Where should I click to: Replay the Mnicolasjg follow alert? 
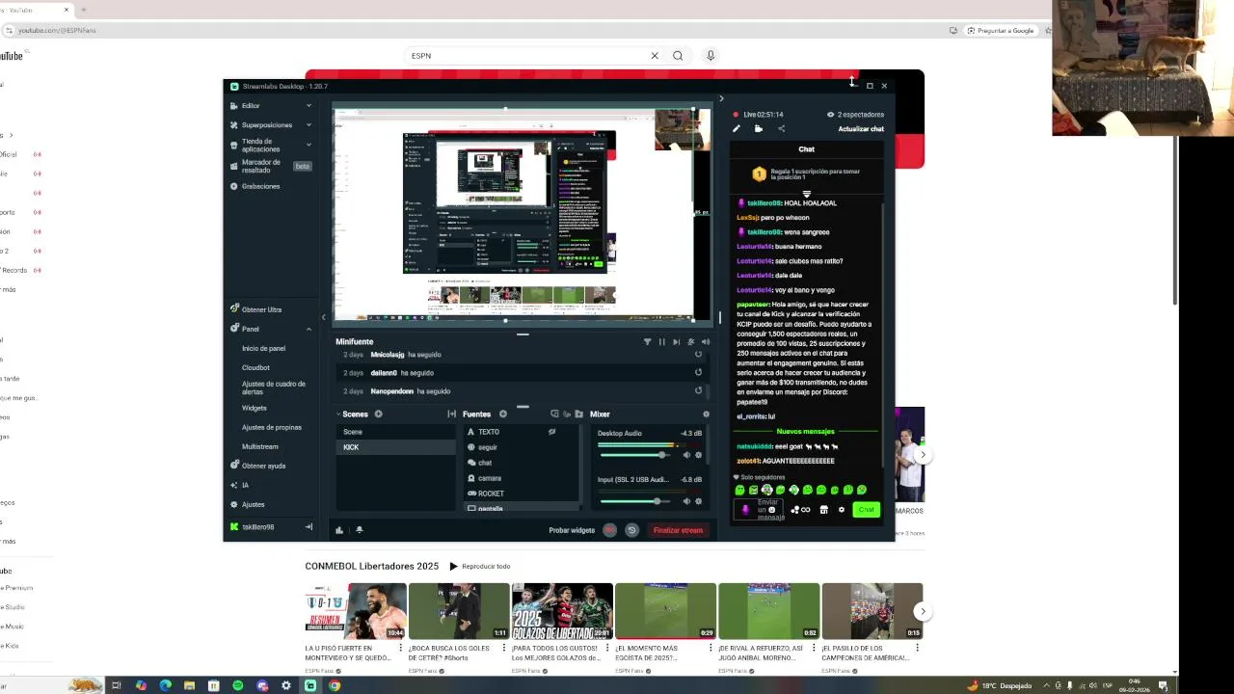click(698, 355)
